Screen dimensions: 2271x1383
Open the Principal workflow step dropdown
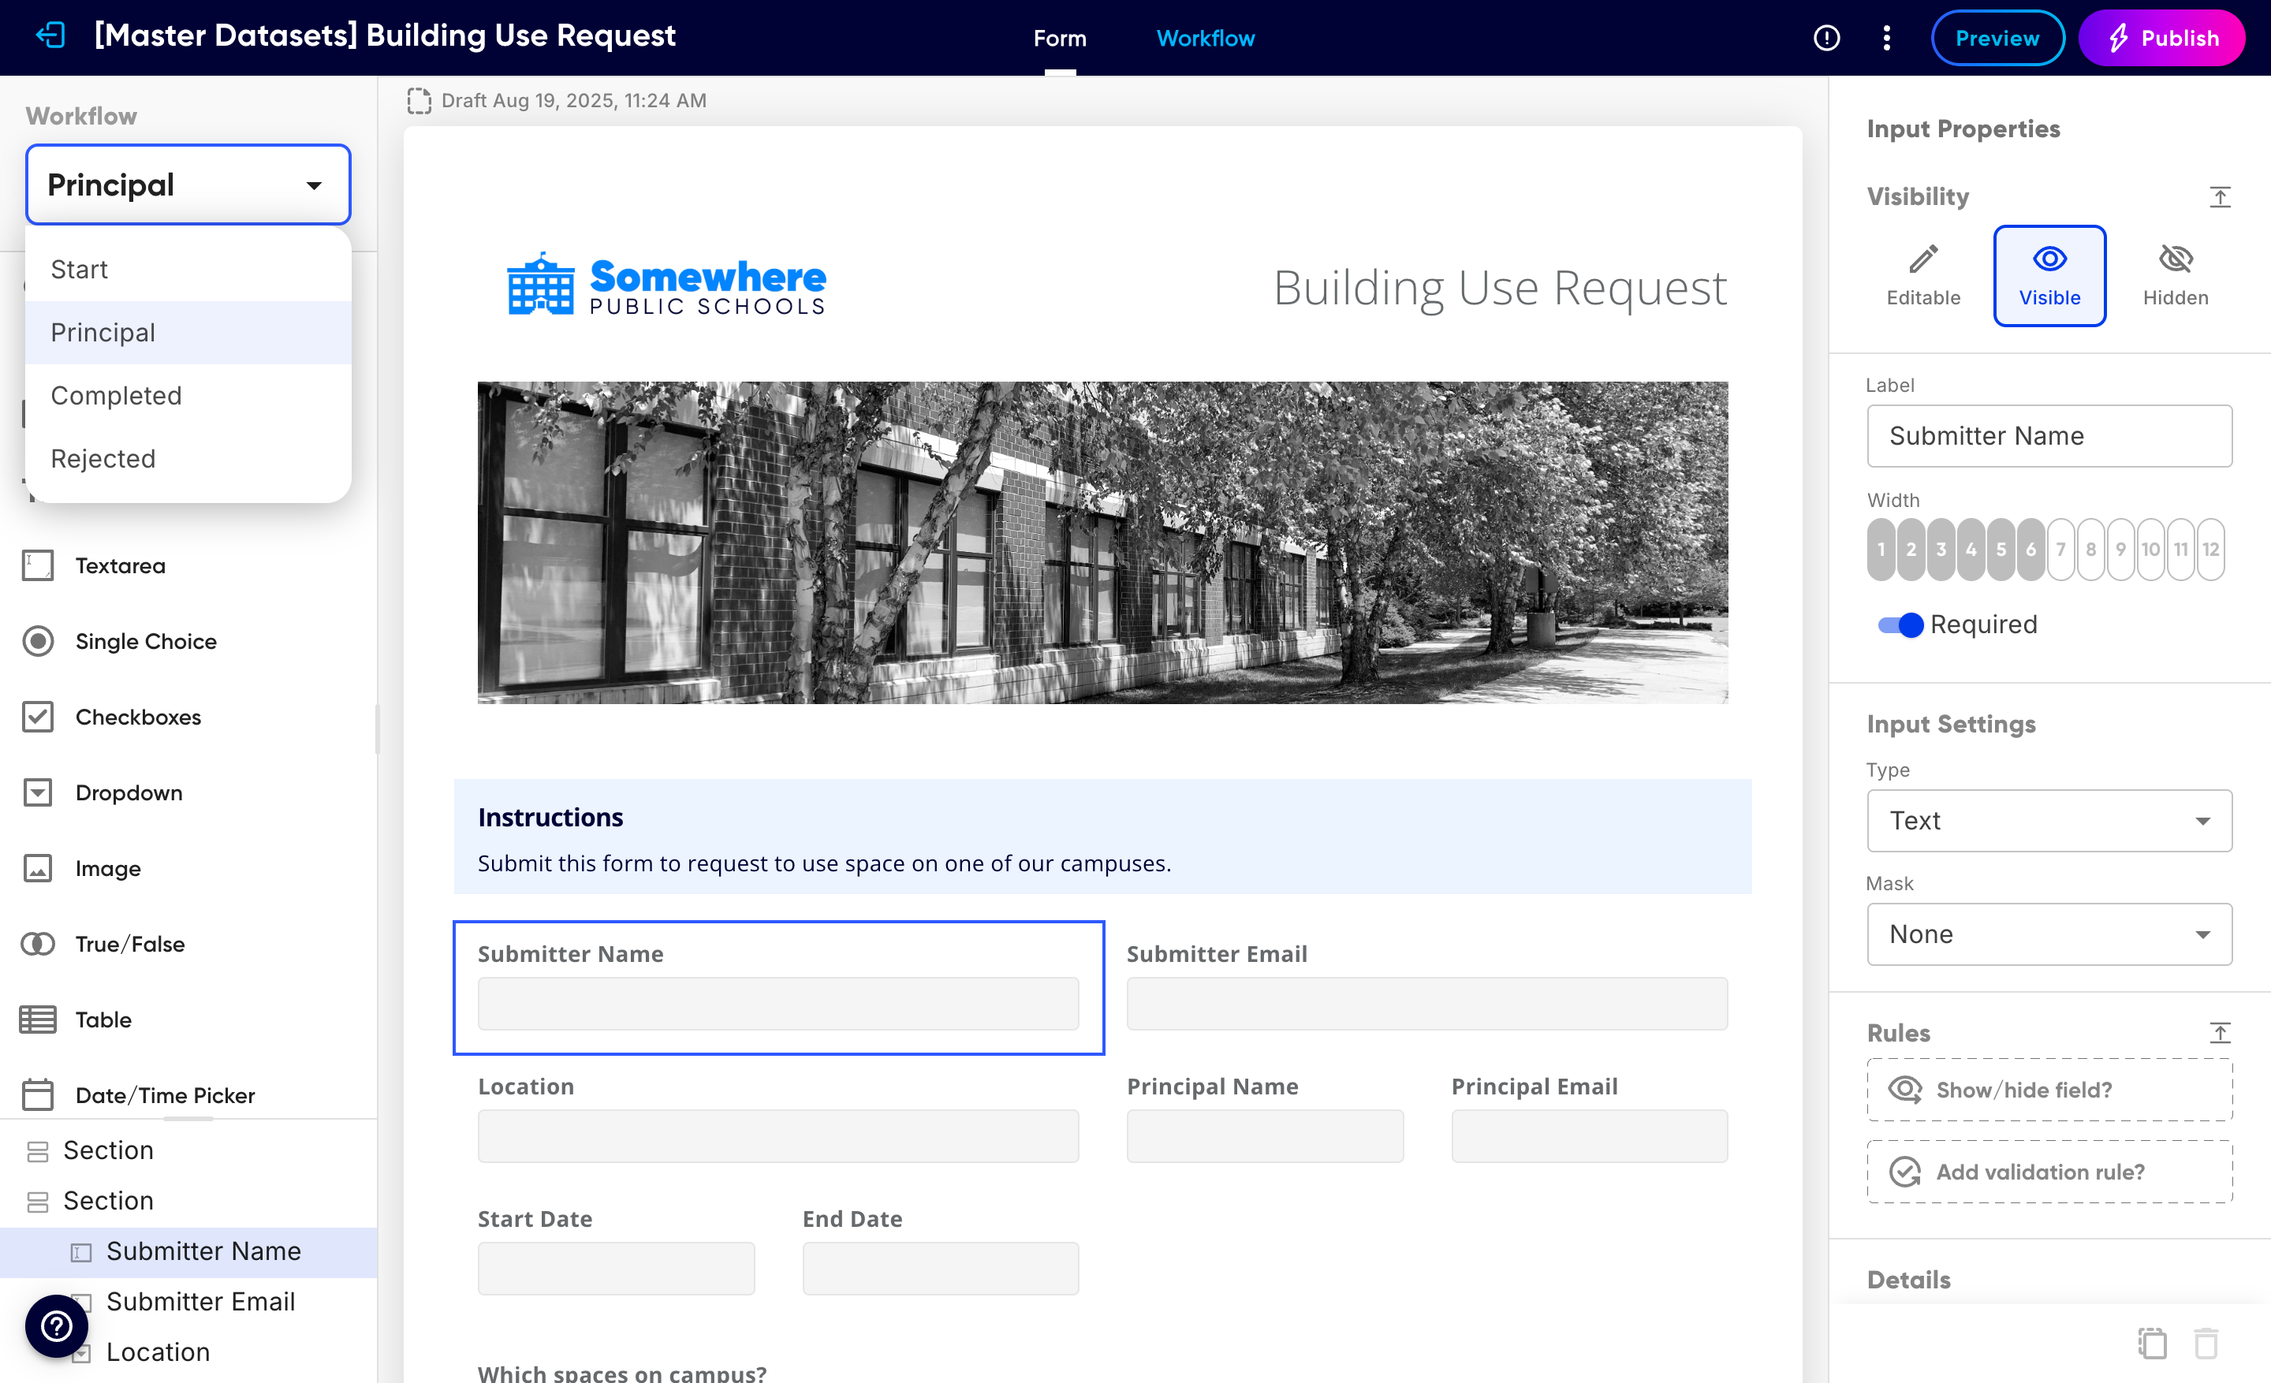coord(188,185)
